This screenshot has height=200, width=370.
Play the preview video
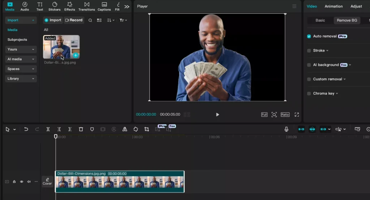pos(217,115)
